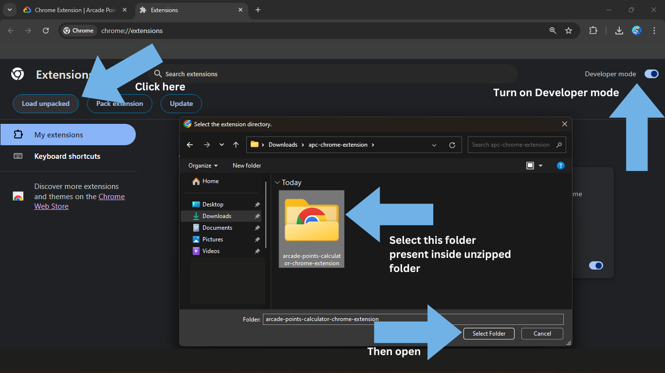Open the Downloads icon in Chrome toolbar
The height and width of the screenshot is (373, 665).
point(619,31)
